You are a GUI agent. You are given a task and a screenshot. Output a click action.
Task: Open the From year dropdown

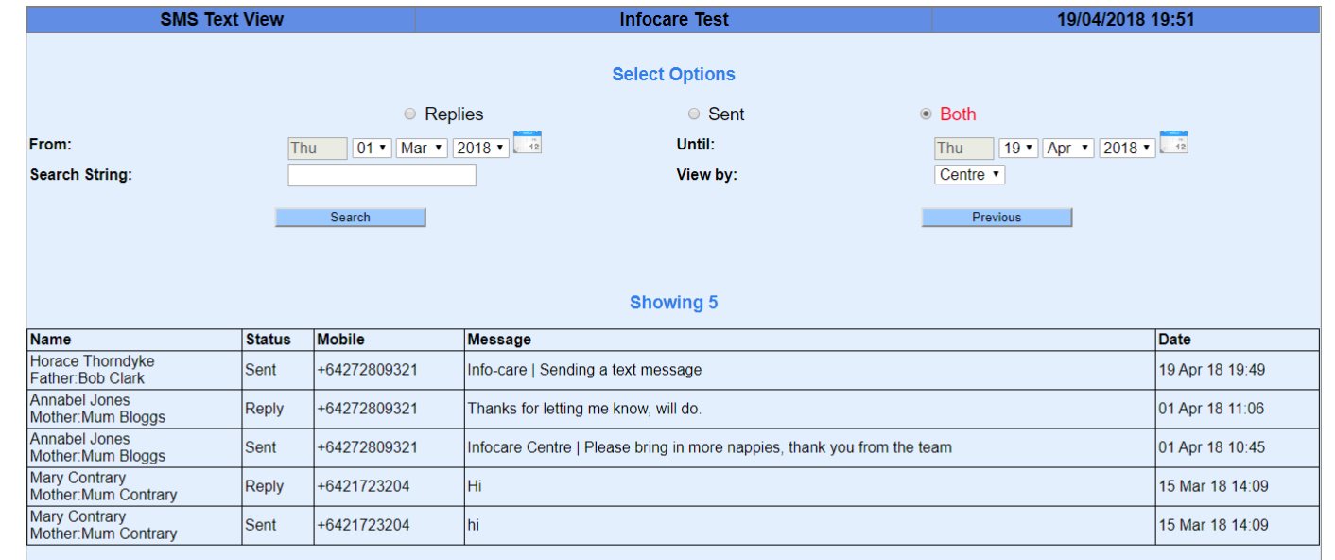click(480, 149)
